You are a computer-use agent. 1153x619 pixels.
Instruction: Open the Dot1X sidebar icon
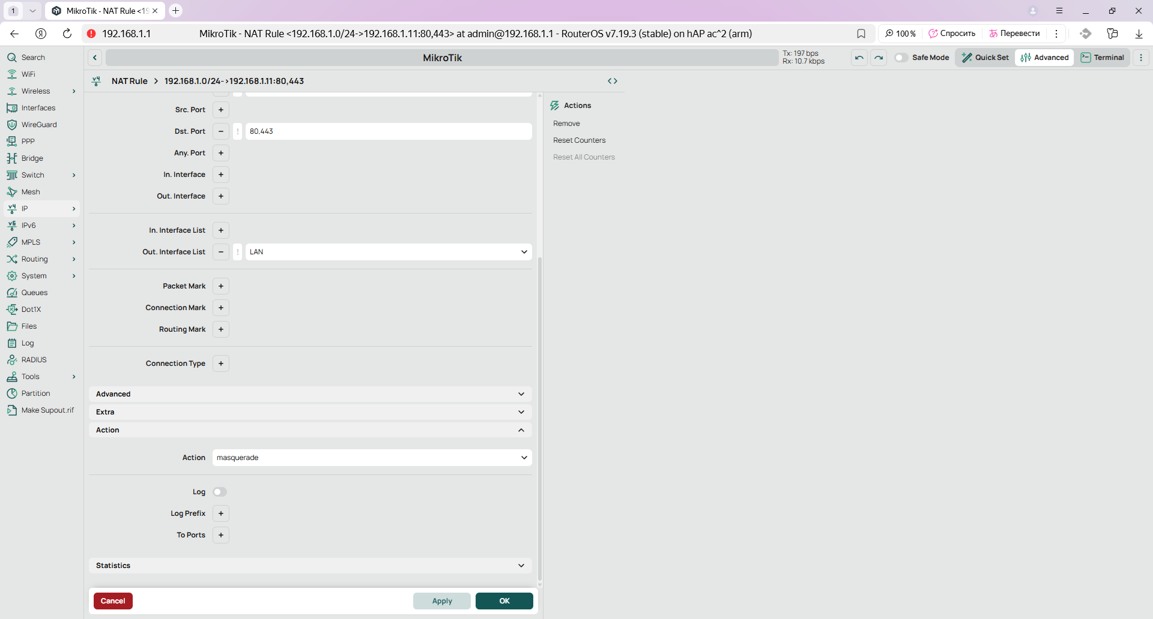(11, 309)
